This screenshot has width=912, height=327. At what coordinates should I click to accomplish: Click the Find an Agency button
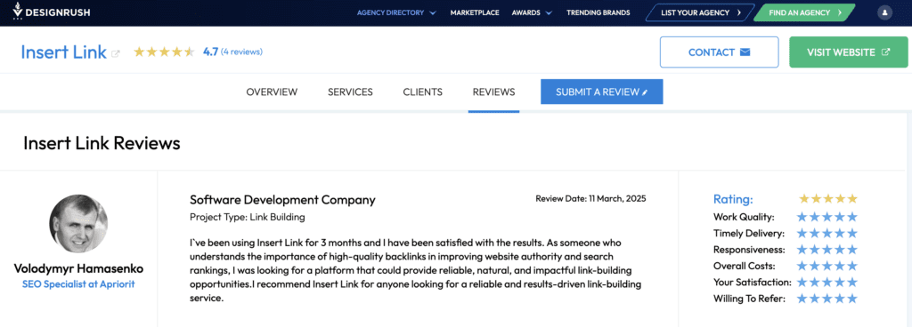(804, 12)
